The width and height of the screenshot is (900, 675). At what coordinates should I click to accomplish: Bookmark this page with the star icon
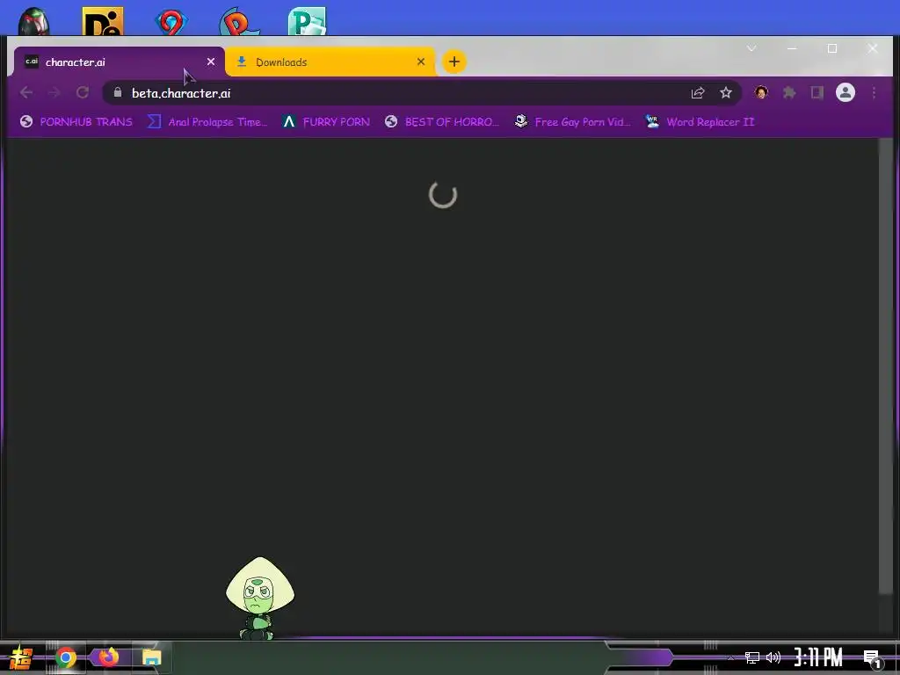726,92
